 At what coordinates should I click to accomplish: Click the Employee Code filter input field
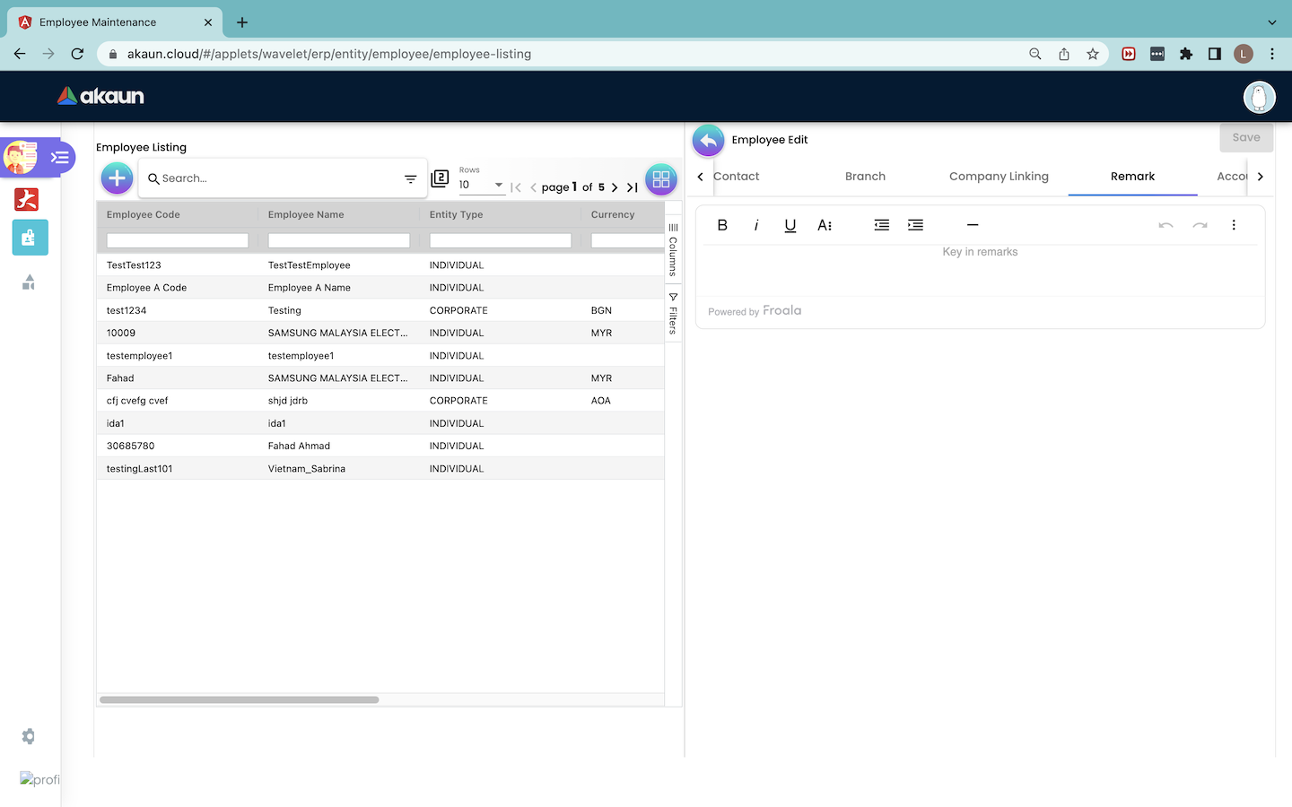tap(178, 240)
